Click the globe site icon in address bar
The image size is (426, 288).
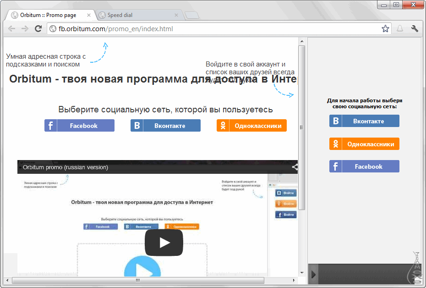(x=53, y=29)
